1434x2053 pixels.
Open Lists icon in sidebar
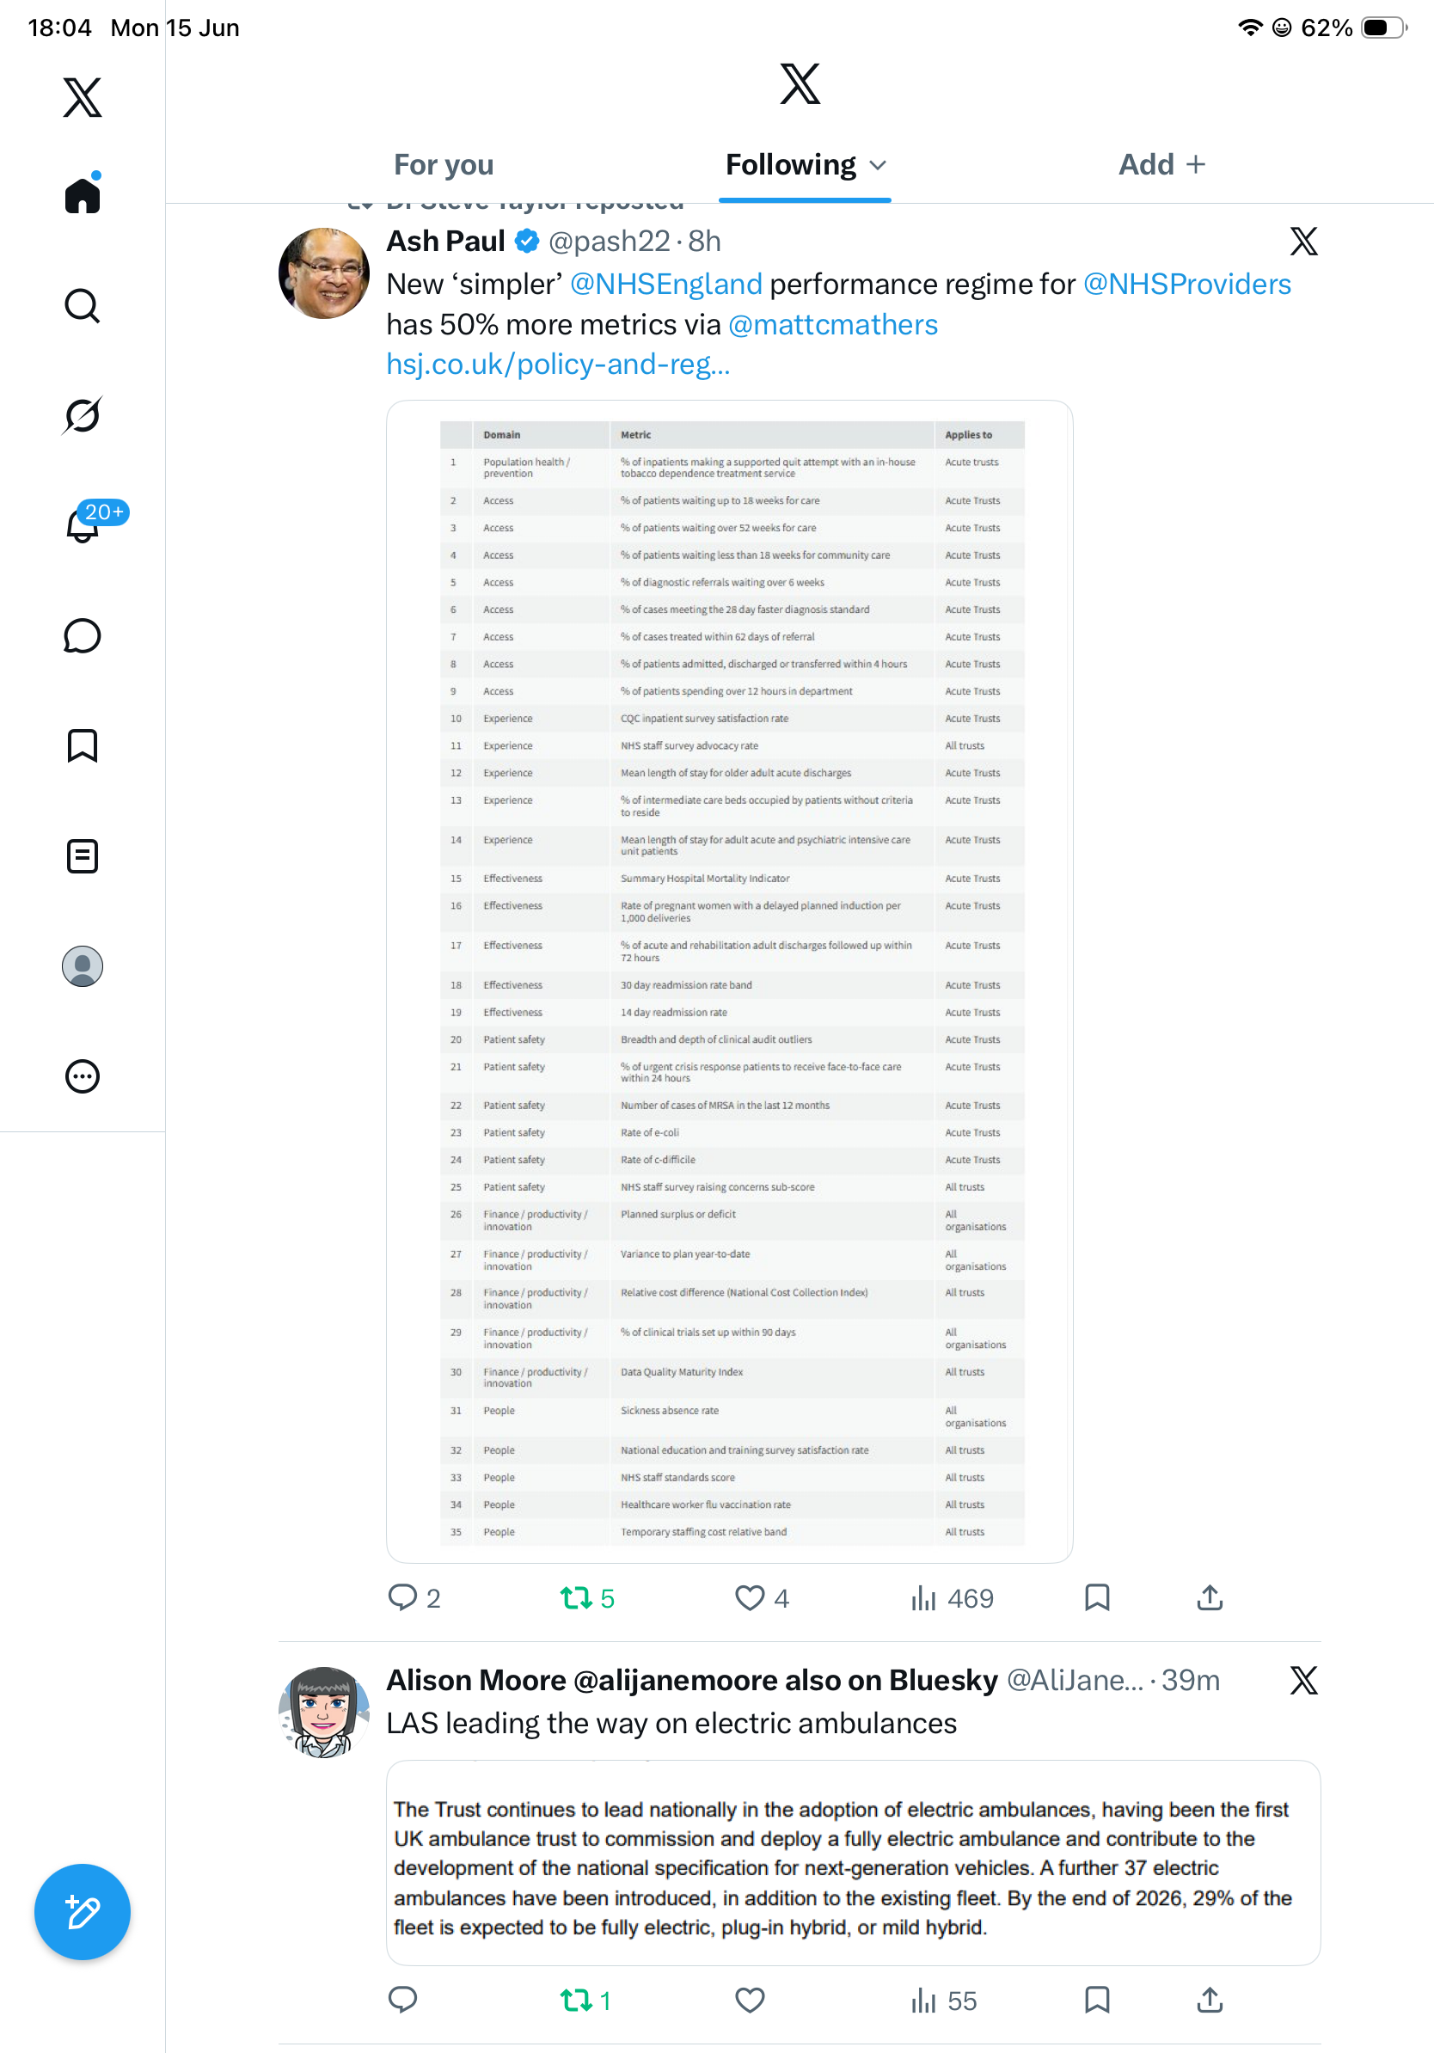[x=83, y=855]
